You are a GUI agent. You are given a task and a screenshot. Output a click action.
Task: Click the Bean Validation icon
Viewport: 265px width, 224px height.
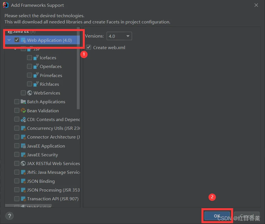(x=23, y=111)
